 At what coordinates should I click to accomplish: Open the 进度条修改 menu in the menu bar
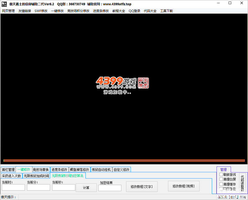pyautogui.click(x=101, y=11)
